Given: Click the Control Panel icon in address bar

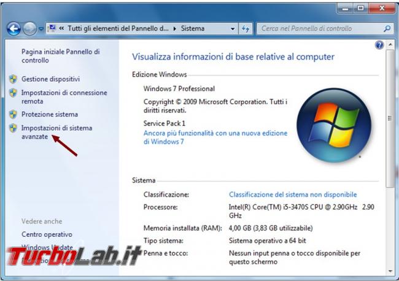Looking at the screenshot, I should pos(52,28).
